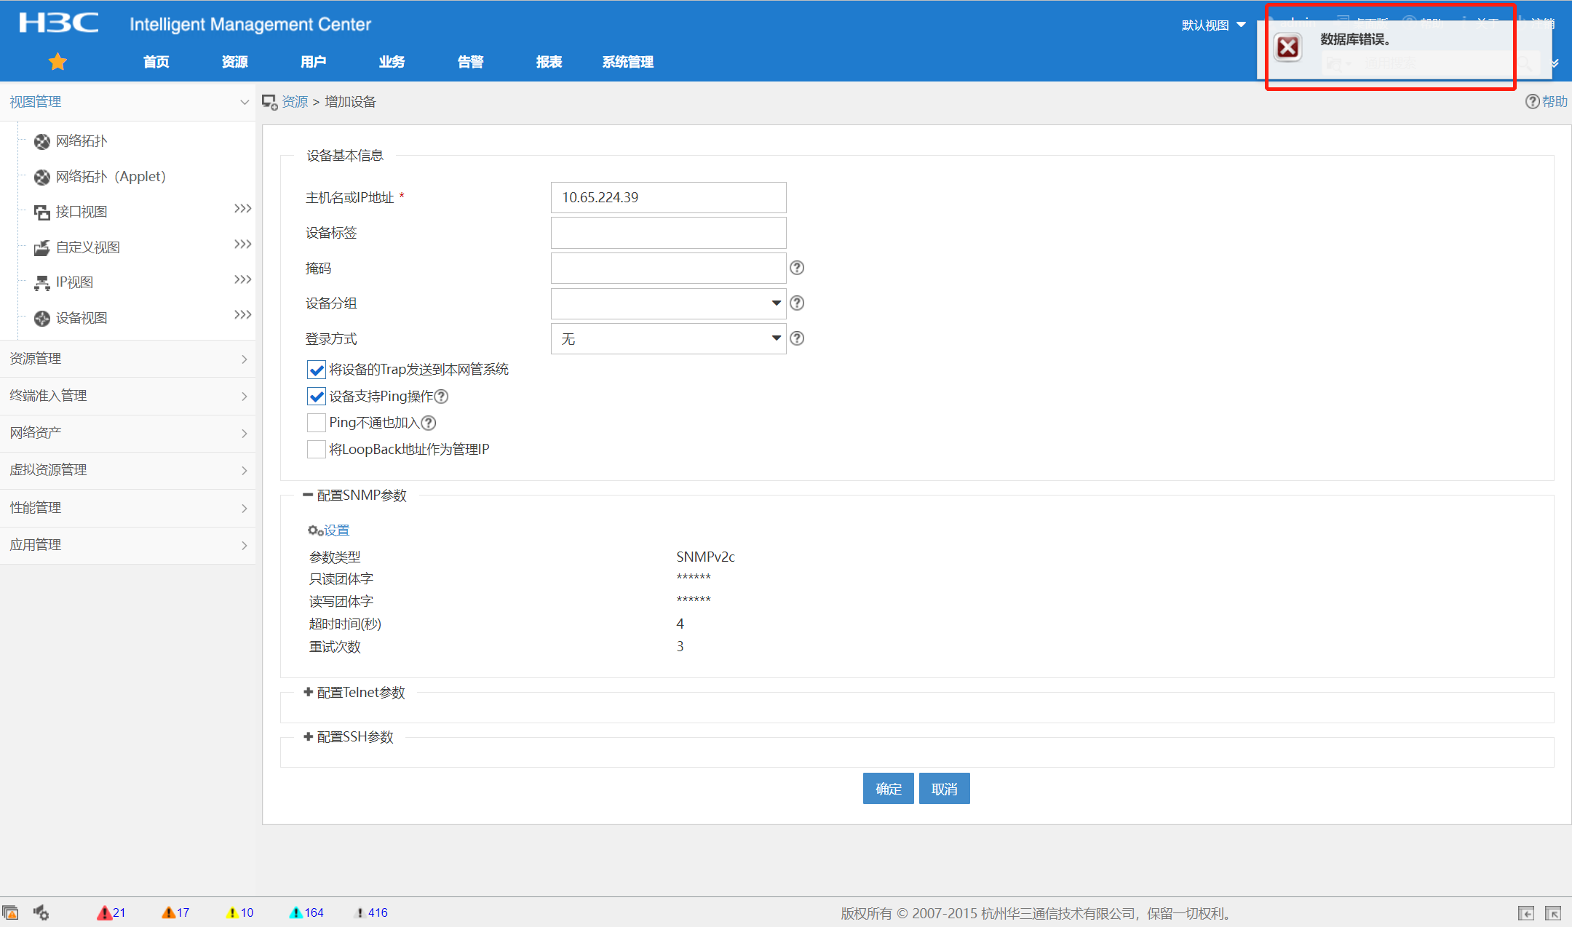Viewport: 1572px width, 927px height.
Task: Open the 告警 menu
Action: 470,62
